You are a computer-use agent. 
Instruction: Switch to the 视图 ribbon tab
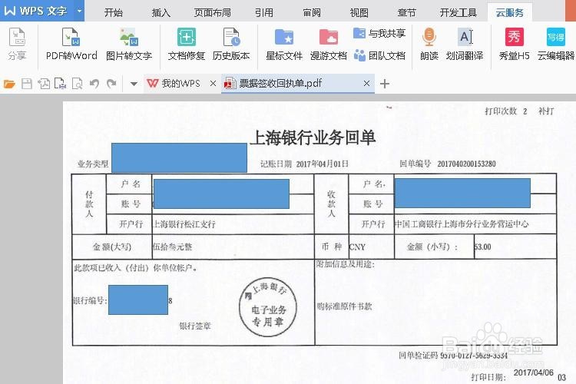click(x=359, y=13)
